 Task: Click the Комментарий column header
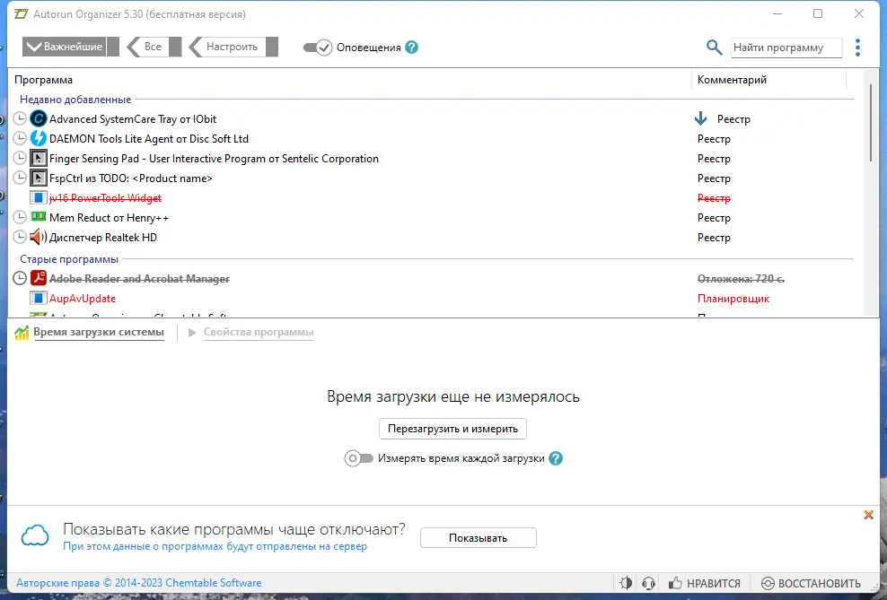[x=732, y=80]
